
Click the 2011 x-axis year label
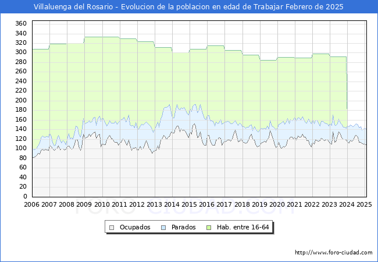pos(119,204)
